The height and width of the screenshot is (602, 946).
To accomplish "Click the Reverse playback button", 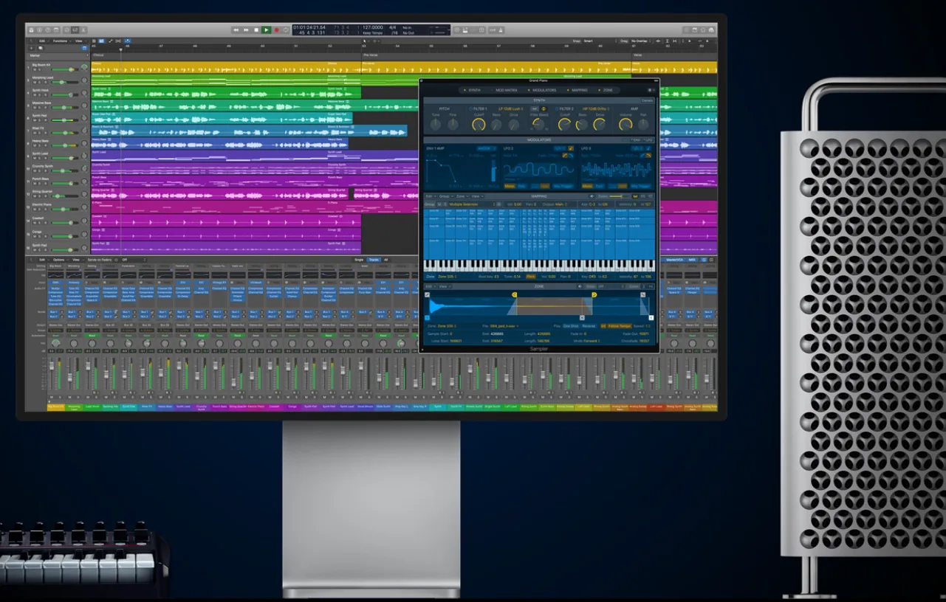I will pyautogui.click(x=589, y=326).
